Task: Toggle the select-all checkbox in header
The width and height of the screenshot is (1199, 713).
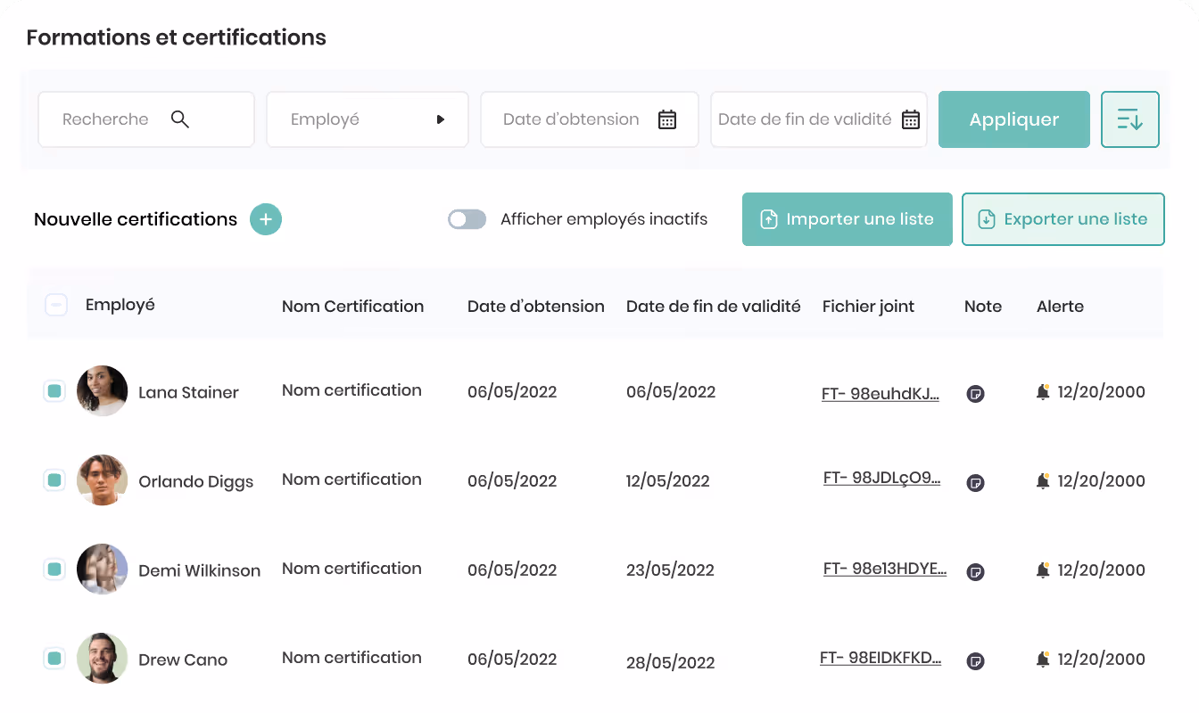Action: tap(56, 306)
